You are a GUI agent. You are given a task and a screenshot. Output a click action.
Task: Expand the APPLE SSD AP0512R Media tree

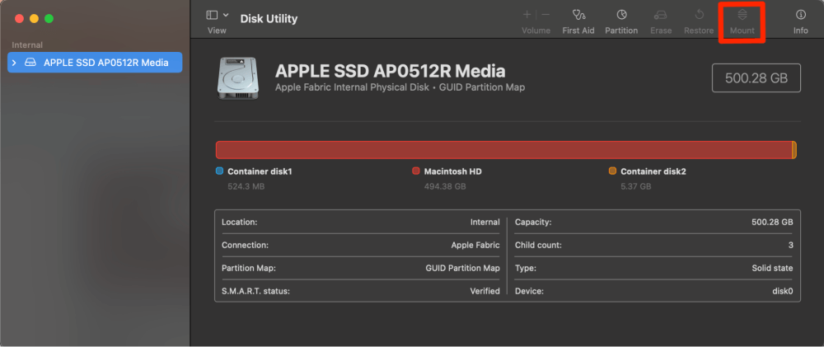[14, 63]
